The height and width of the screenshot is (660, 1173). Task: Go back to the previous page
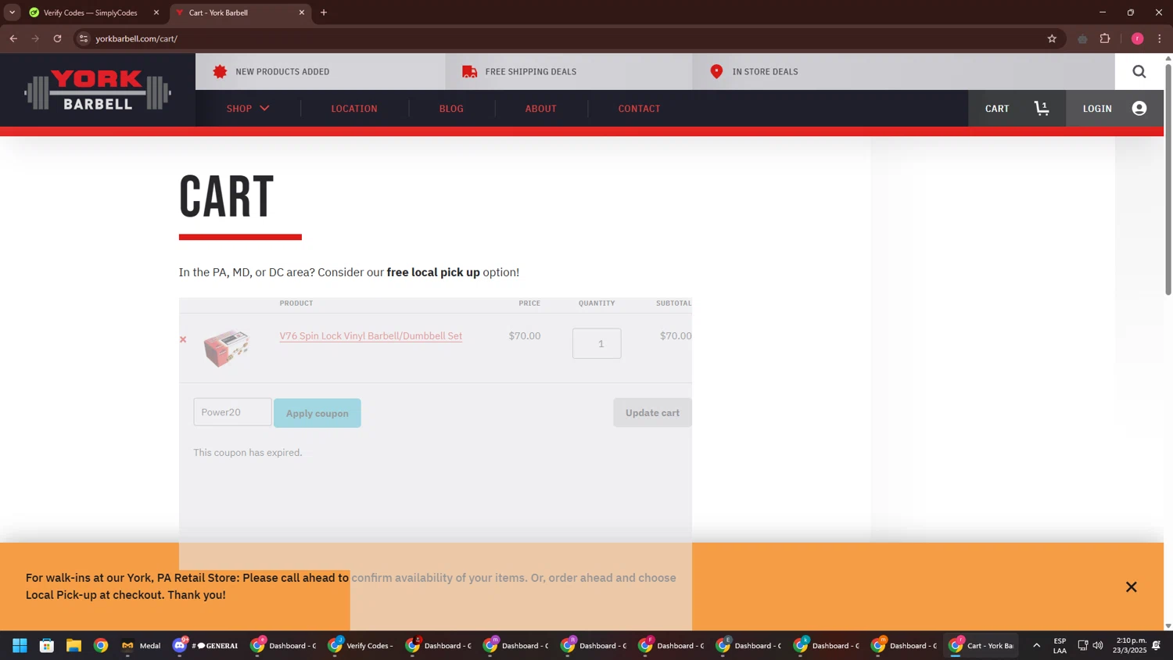(x=13, y=38)
